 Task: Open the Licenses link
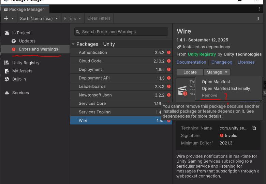(246, 62)
